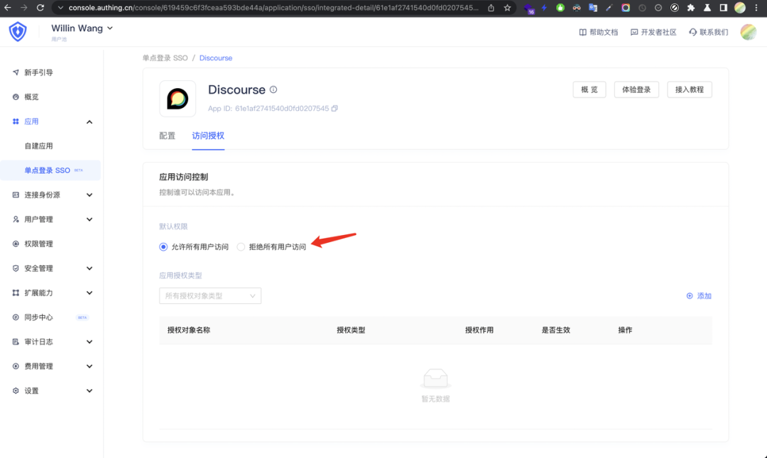Open the 开发者社区 link
Screen dimensions: 767x458
tap(653, 32)
